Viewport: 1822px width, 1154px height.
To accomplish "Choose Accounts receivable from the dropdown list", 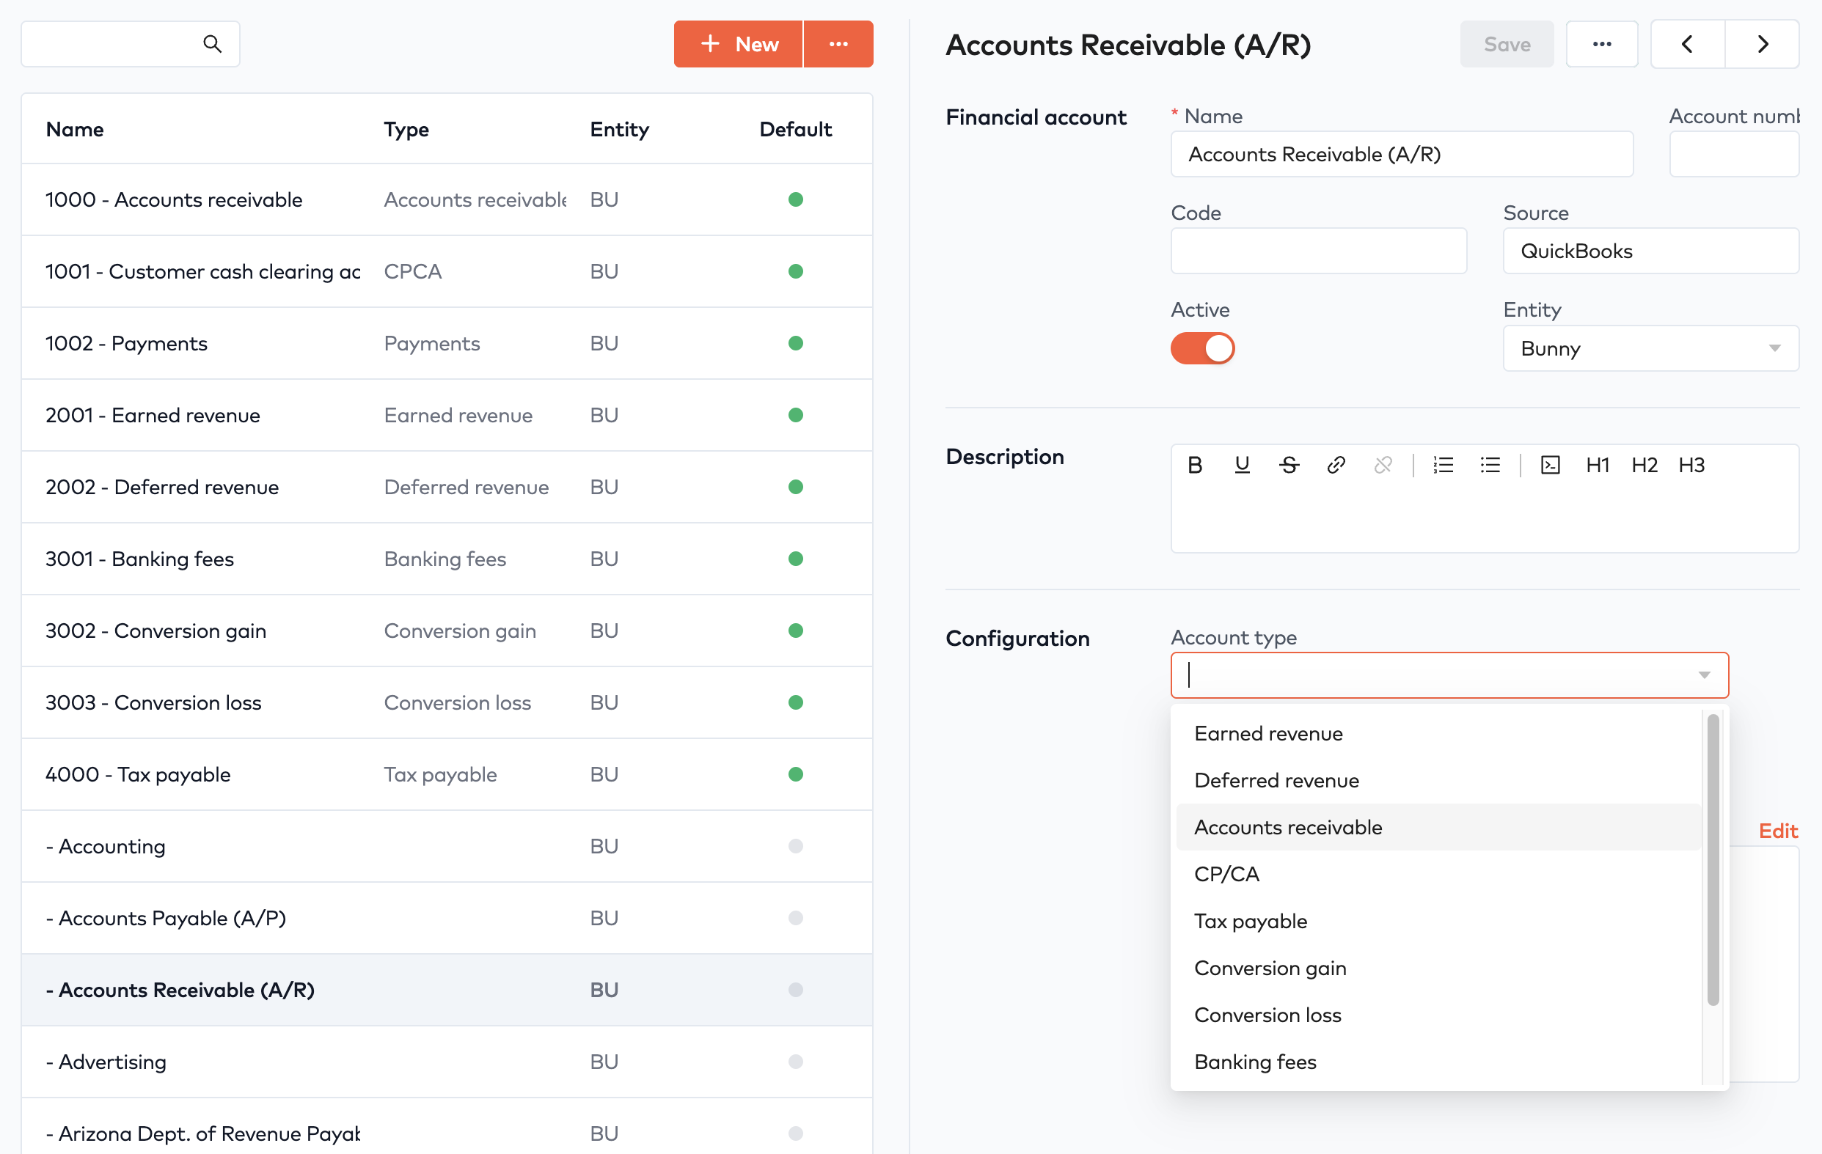I will (1438, 827).
